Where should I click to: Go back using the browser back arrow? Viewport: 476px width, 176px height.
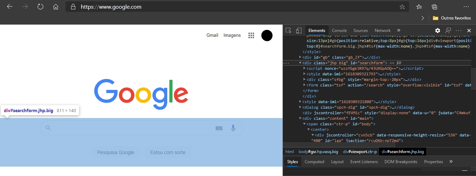(x=10, y=7)
